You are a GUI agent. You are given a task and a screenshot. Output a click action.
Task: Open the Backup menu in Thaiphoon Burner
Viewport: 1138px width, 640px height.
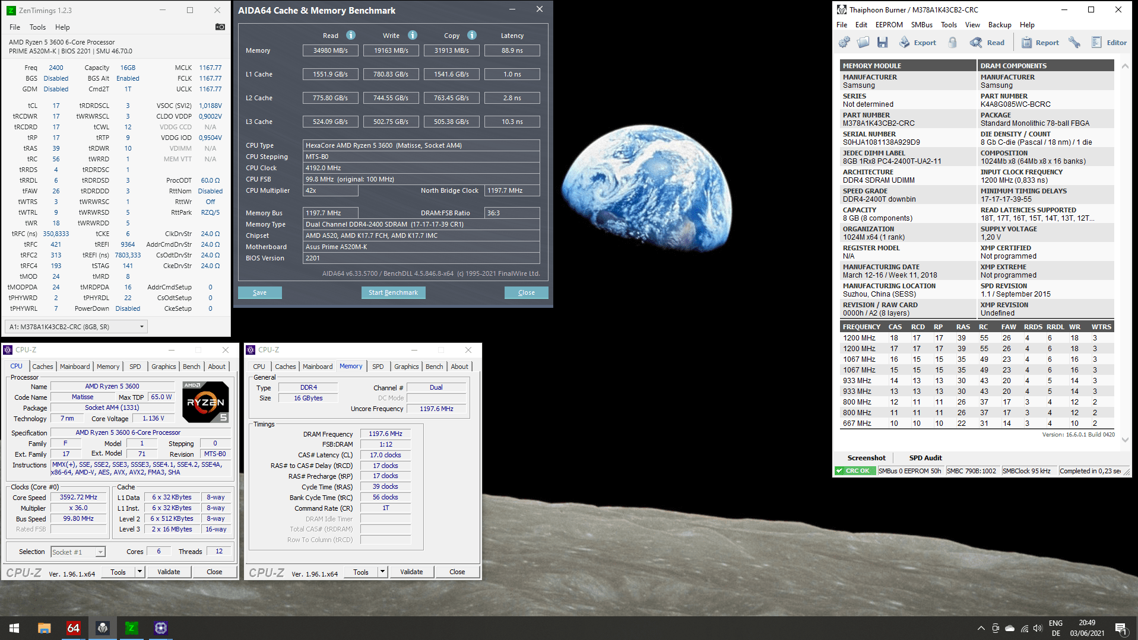[x=1000, y=25]
